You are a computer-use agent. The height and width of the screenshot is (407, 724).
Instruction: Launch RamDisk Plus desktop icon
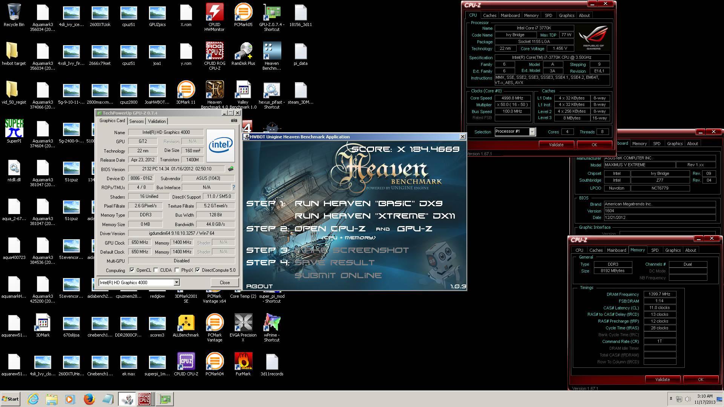[x=243, y=54]
